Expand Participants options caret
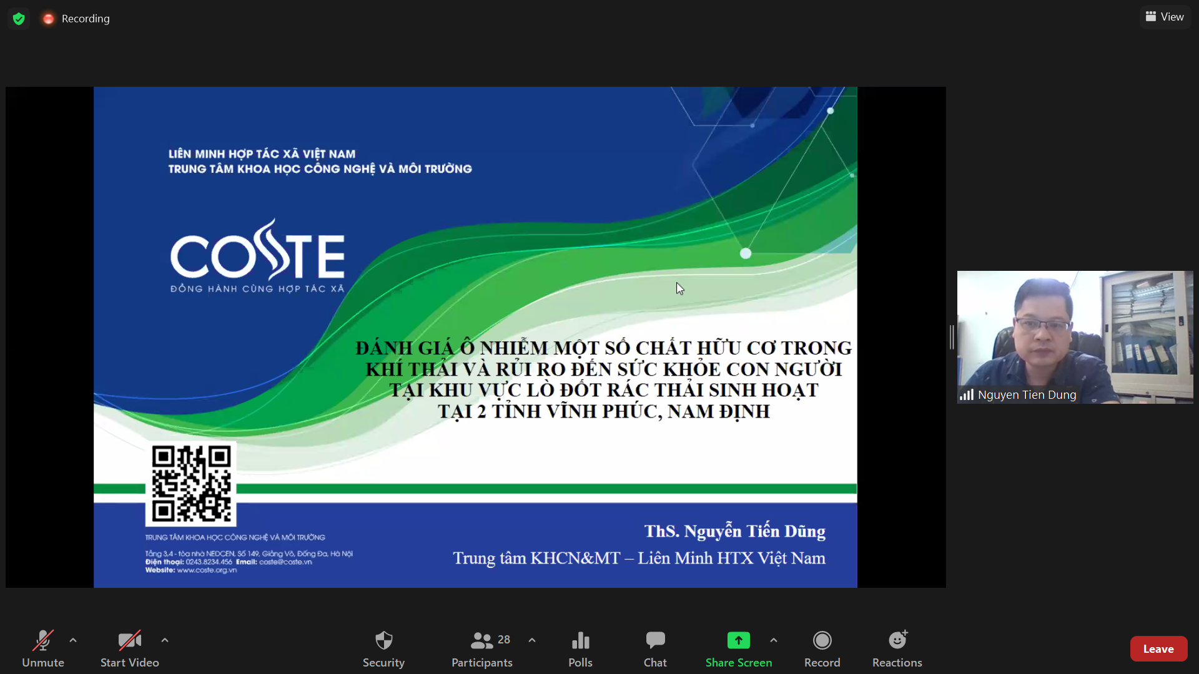The height and width of the screenshot is (674, 1199). point(532,640)
